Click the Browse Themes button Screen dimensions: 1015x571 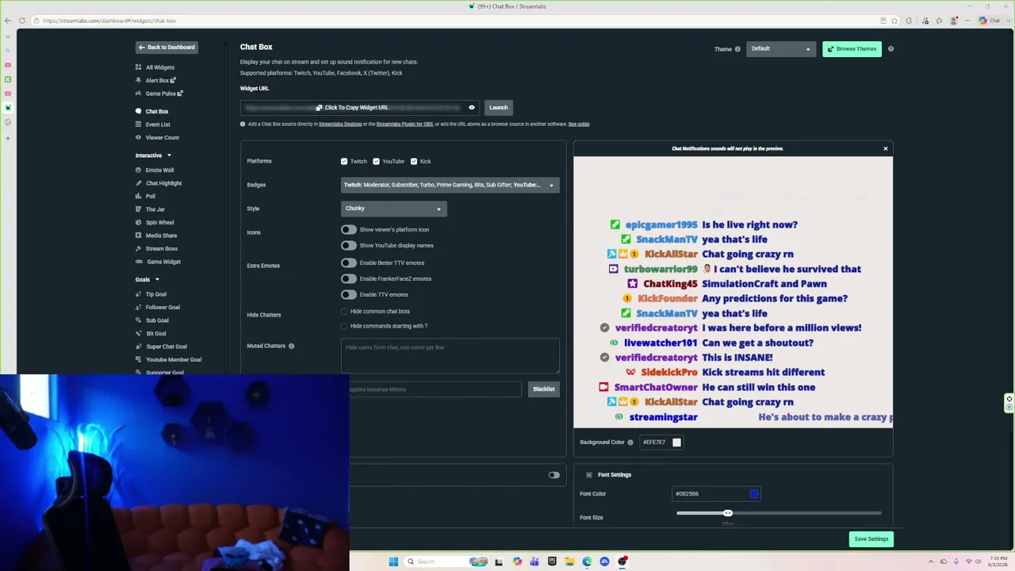tap(852, 49)
